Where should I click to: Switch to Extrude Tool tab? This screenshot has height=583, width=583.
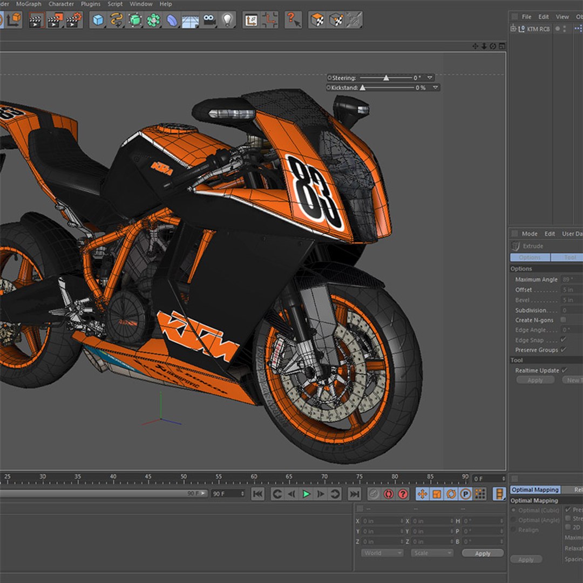click(x=567, y=257)
